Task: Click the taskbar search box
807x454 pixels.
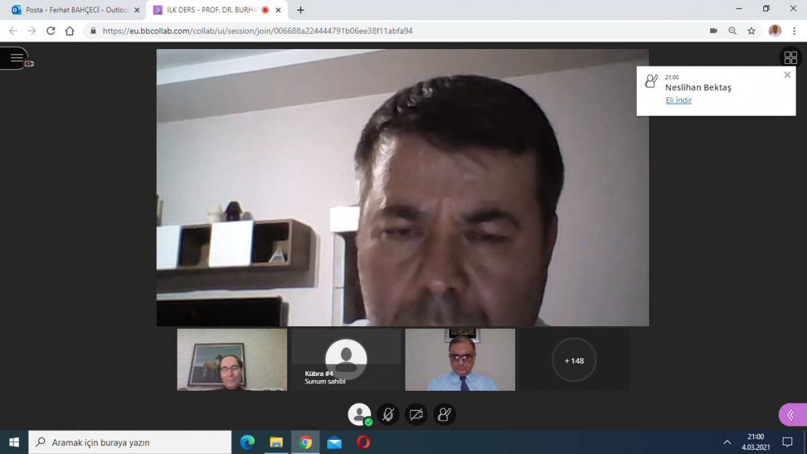Action: click(x=130, y=442)
